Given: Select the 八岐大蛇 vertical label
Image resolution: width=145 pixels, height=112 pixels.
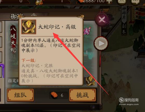Looking at the screenshot, I should 13,40.
